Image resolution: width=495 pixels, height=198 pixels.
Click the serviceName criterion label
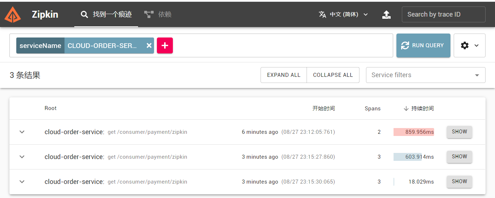pos(40,45)
